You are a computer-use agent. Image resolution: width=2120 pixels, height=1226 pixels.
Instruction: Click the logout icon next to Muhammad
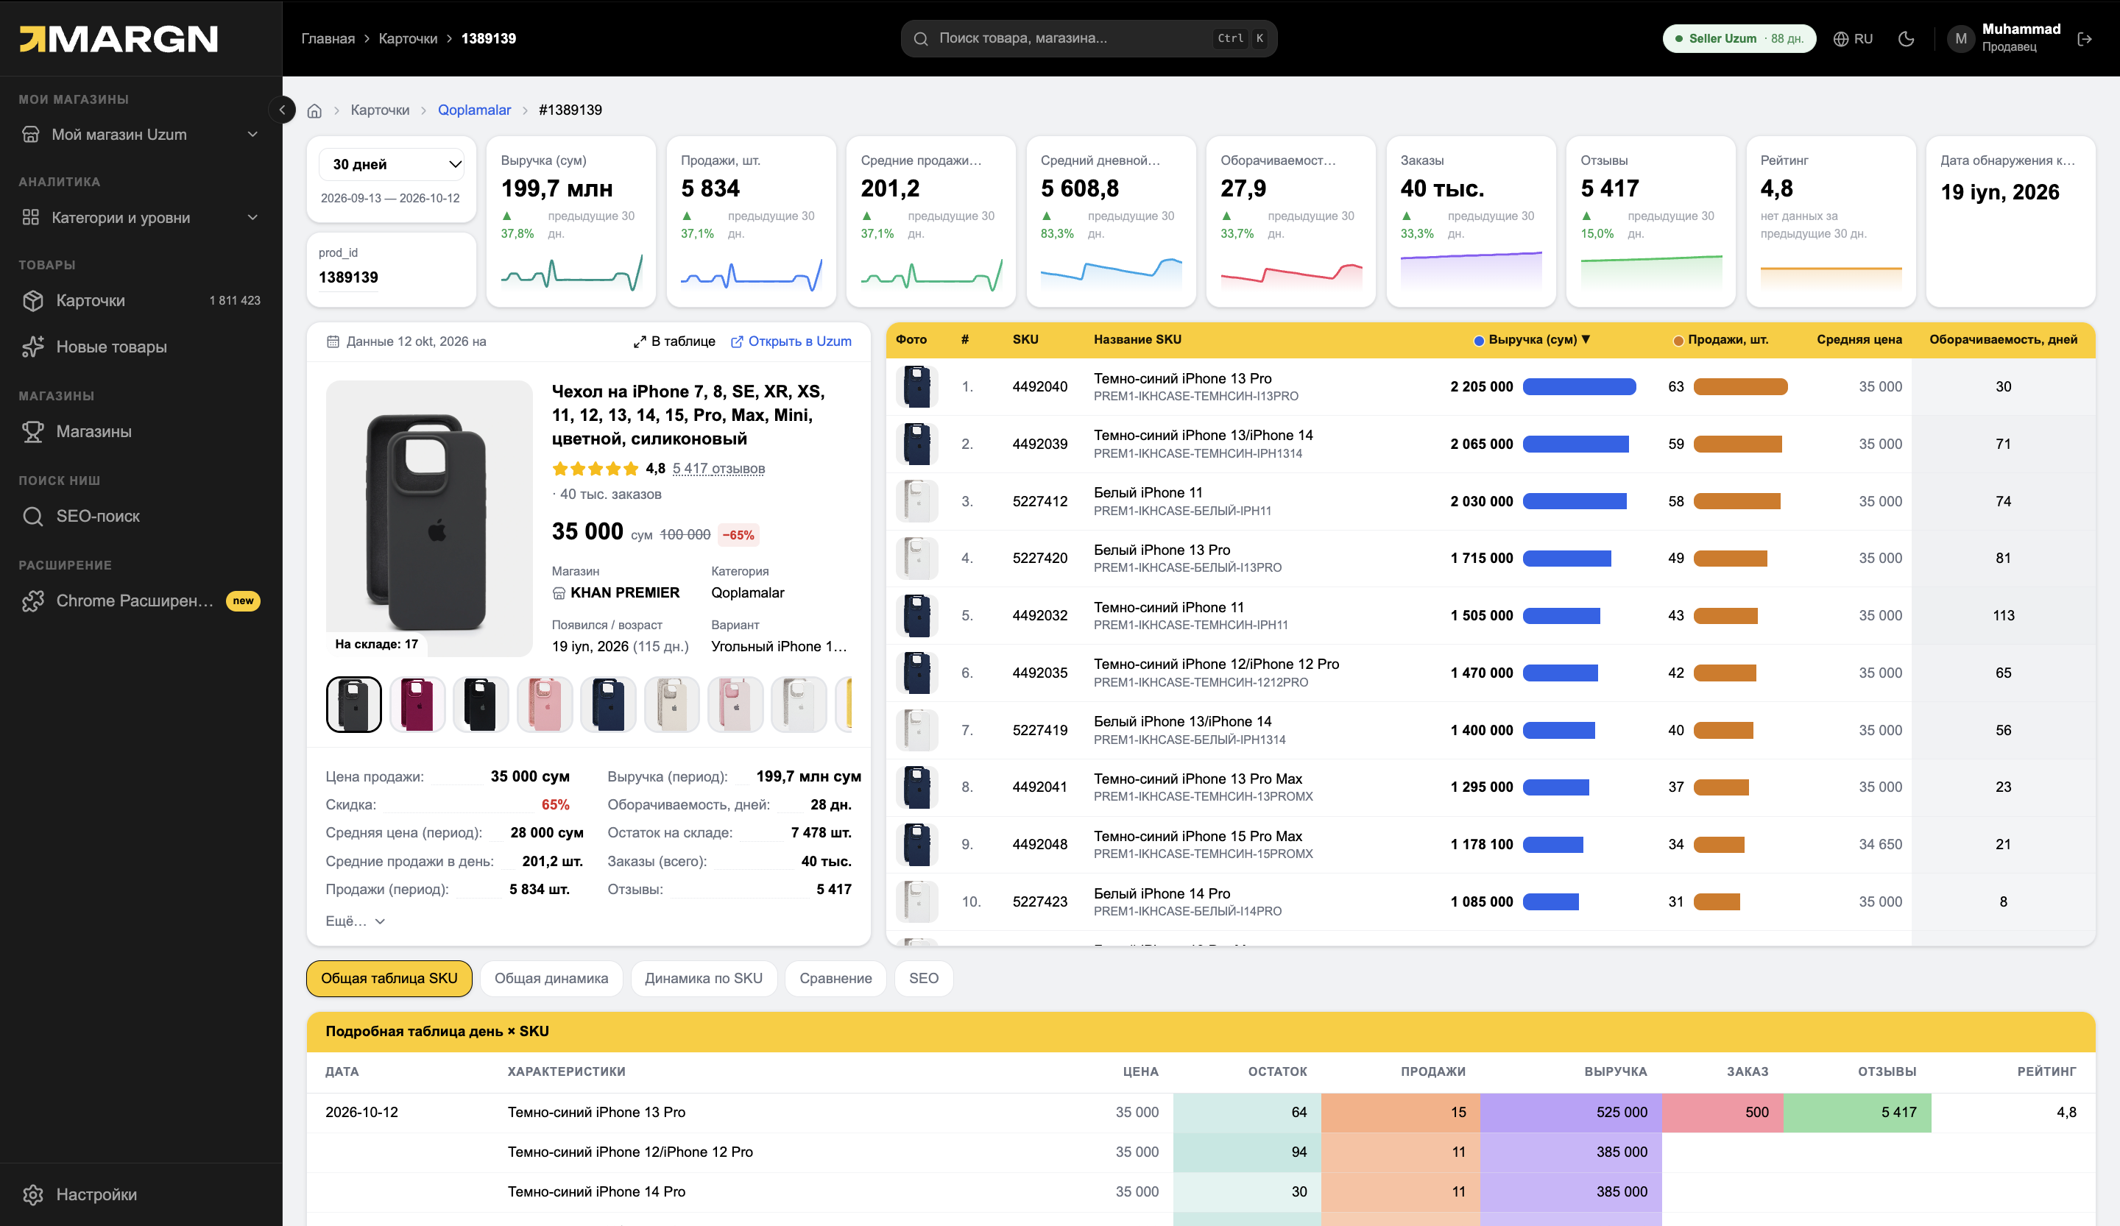2085,39
